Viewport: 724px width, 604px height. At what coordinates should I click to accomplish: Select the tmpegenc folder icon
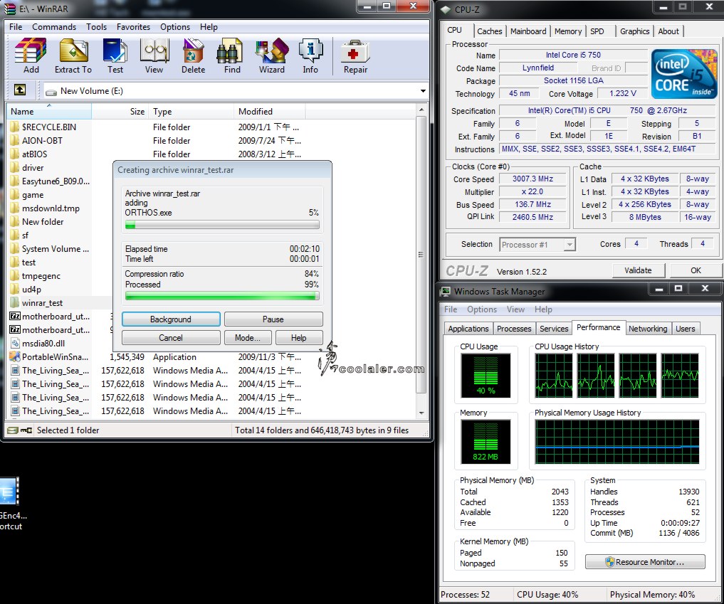tap(15, 276)
